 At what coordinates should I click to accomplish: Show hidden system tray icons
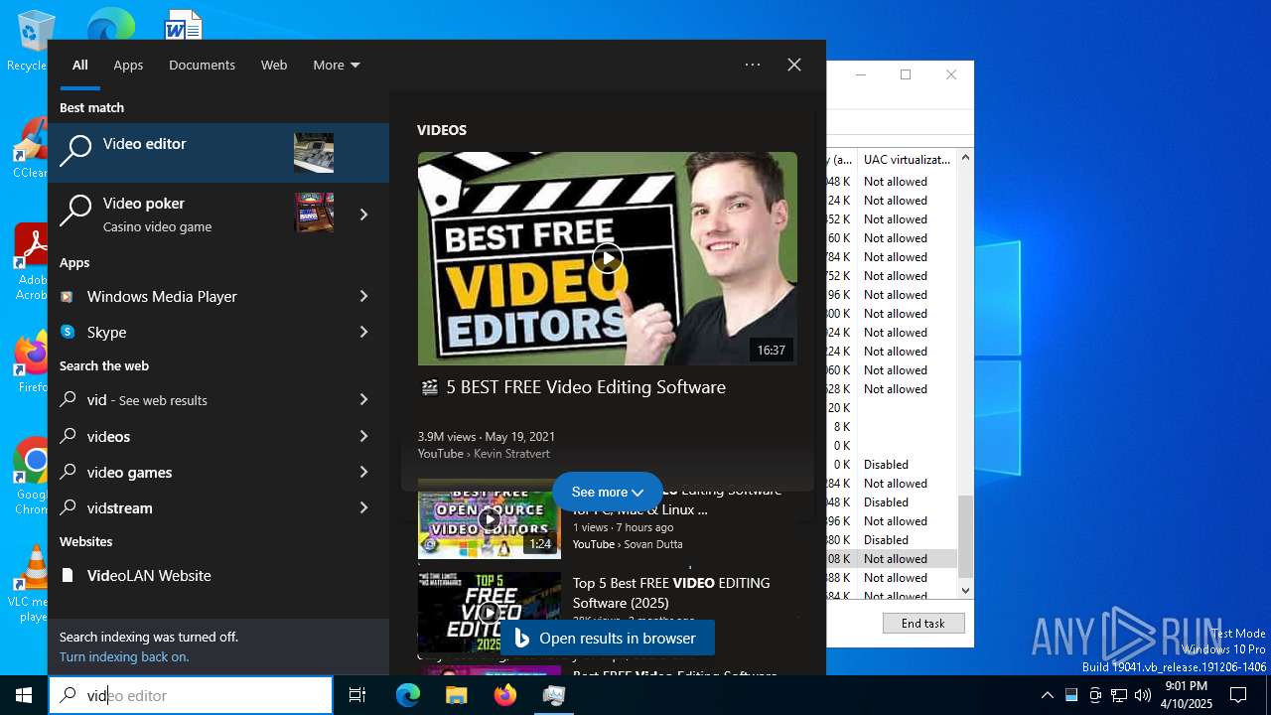1047,695
